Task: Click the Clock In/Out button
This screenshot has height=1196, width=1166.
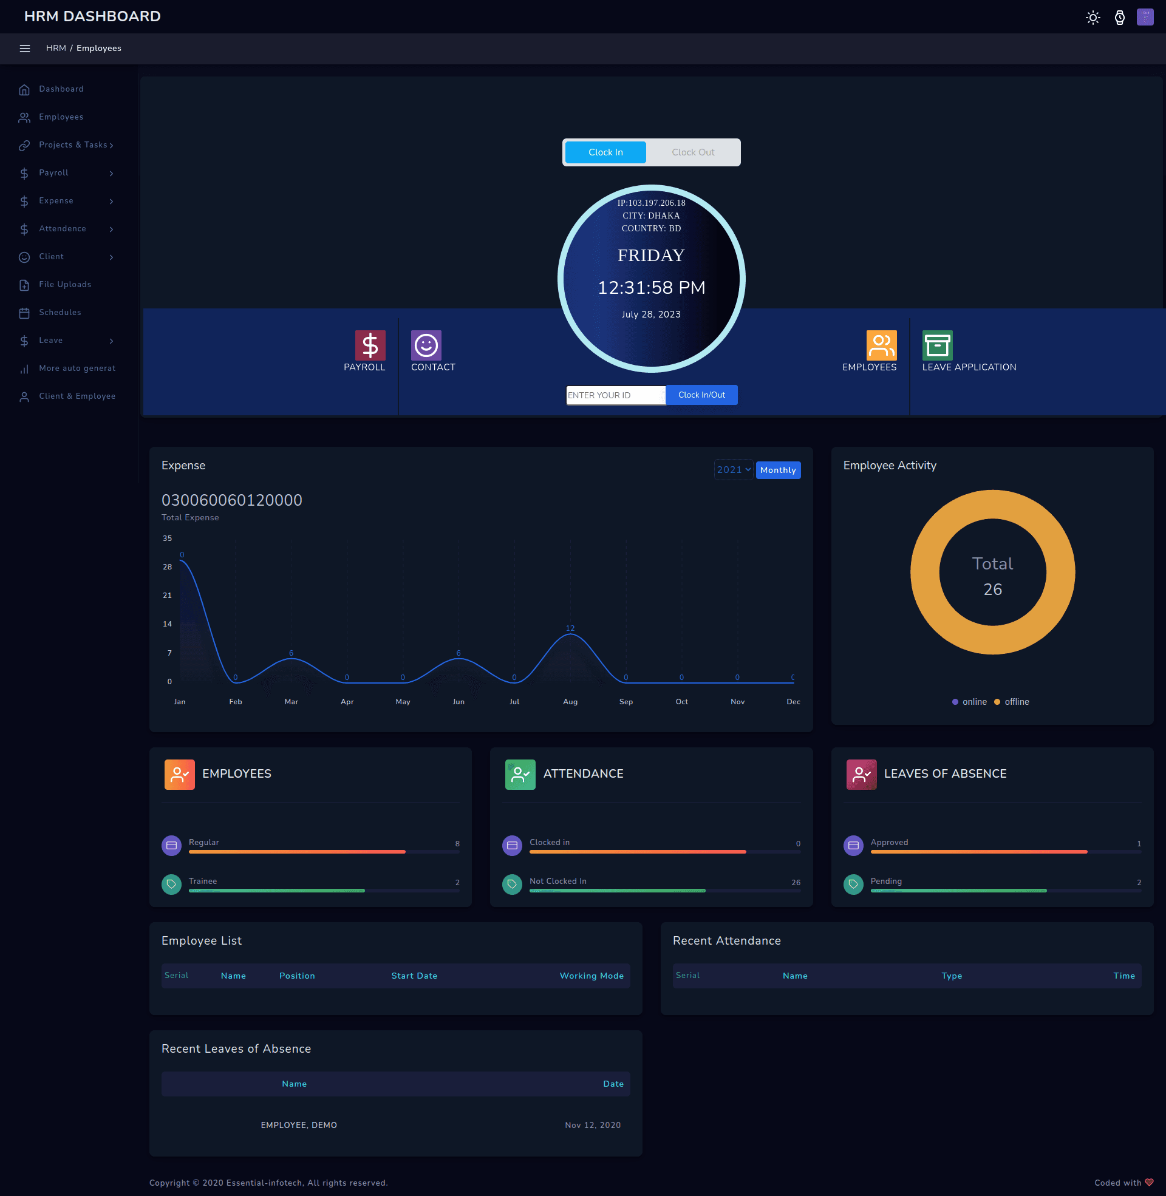Action: (701, 395)
